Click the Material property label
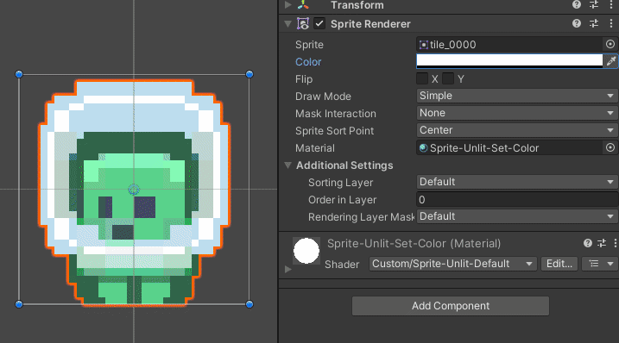This screenshot has height=343, width=619. click(x=315, y=148)
